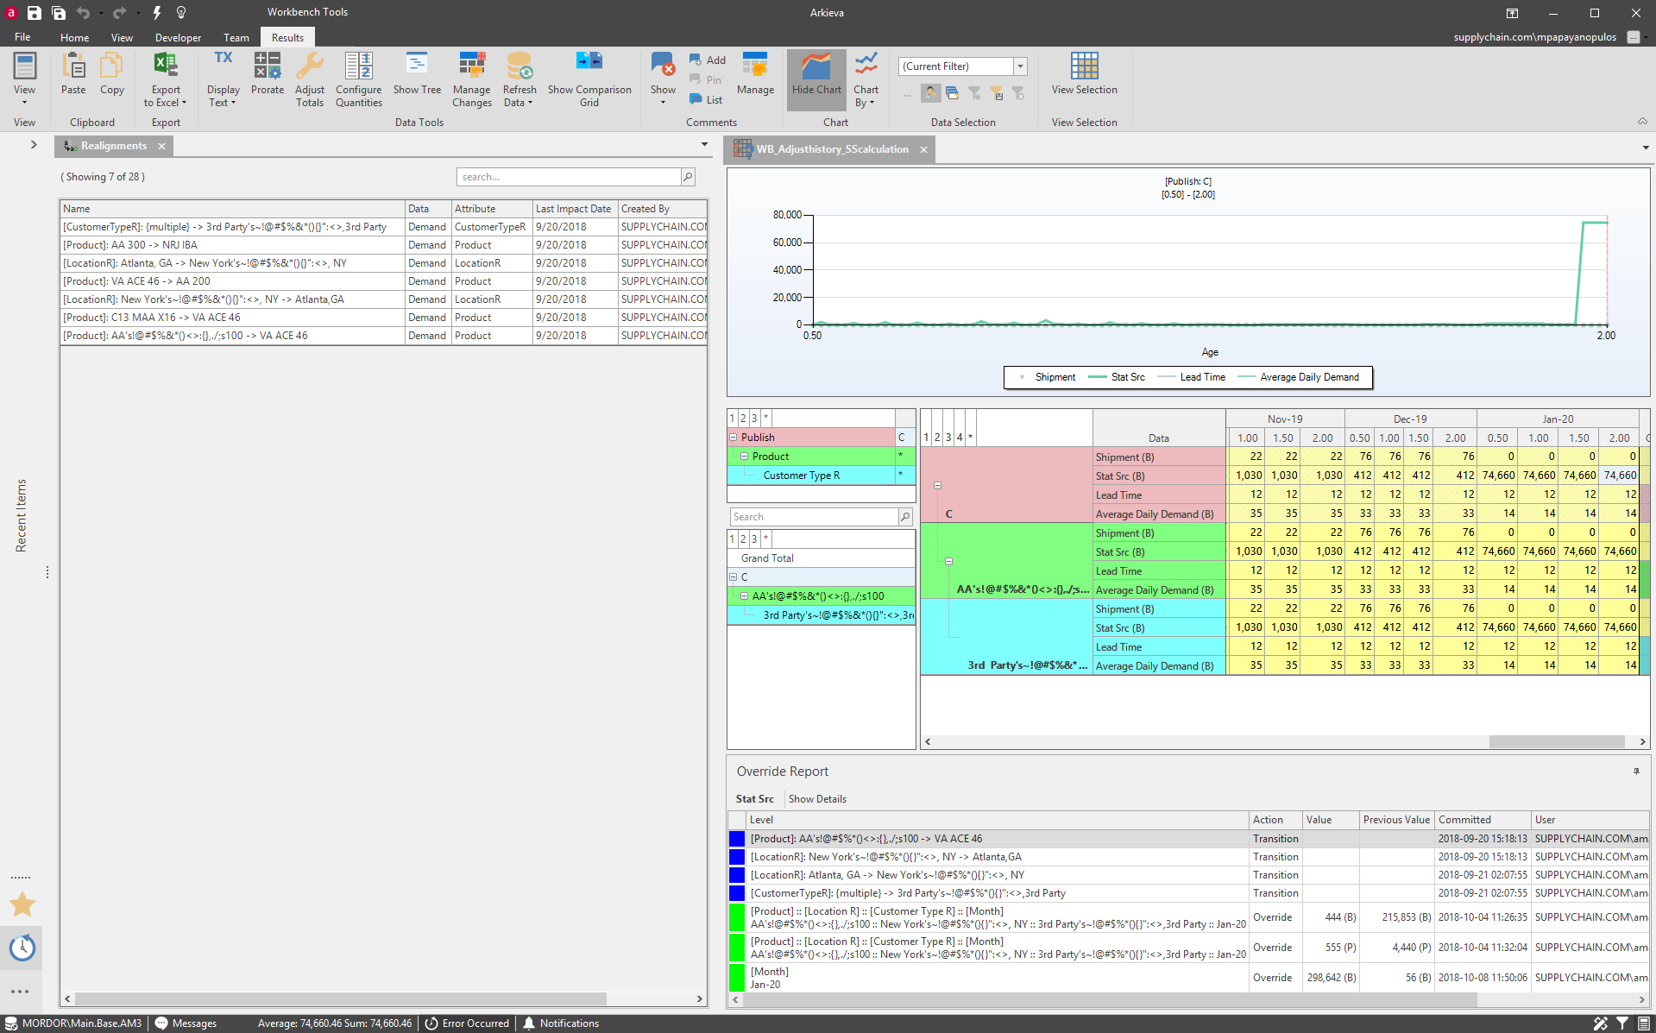The height and width of the screenshot is (1033, 1656).
Task: Toggle the user filter button in Data Selection
Action: point(930,92)
